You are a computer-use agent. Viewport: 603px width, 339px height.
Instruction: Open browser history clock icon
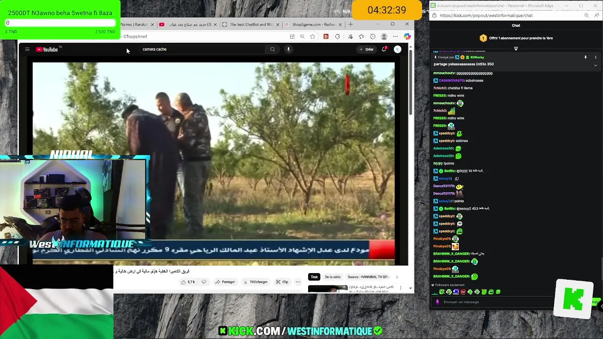click(373, 37)
